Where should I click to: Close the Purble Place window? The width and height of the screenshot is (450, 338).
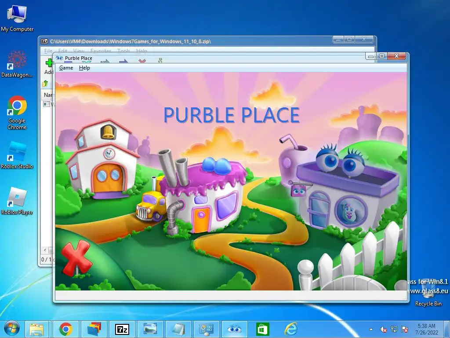coord(397,56)
